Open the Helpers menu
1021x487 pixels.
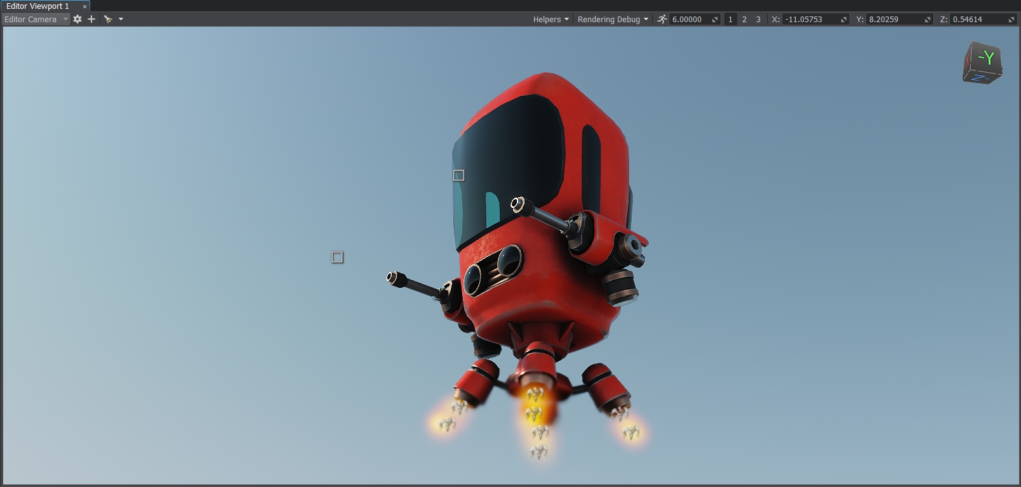point(551,19)
